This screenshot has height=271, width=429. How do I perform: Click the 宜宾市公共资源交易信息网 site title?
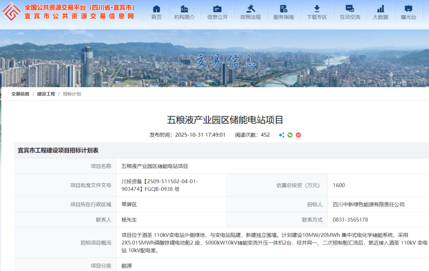click(79, 16)
